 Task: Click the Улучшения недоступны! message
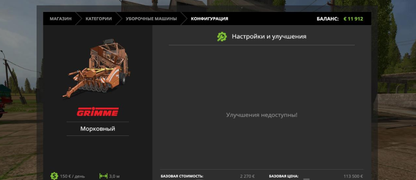262,115
